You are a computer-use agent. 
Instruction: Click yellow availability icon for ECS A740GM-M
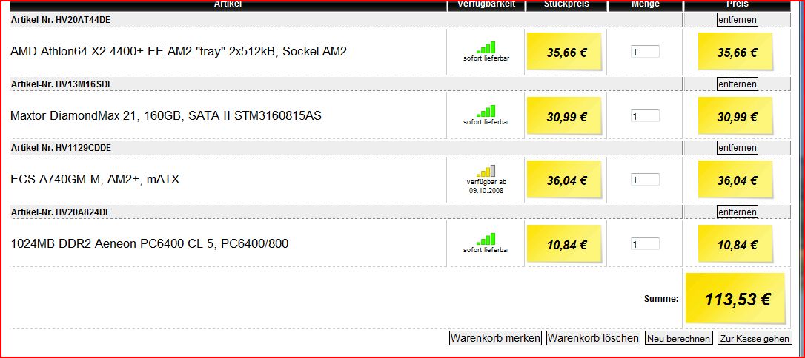click(x=486, y=171)
